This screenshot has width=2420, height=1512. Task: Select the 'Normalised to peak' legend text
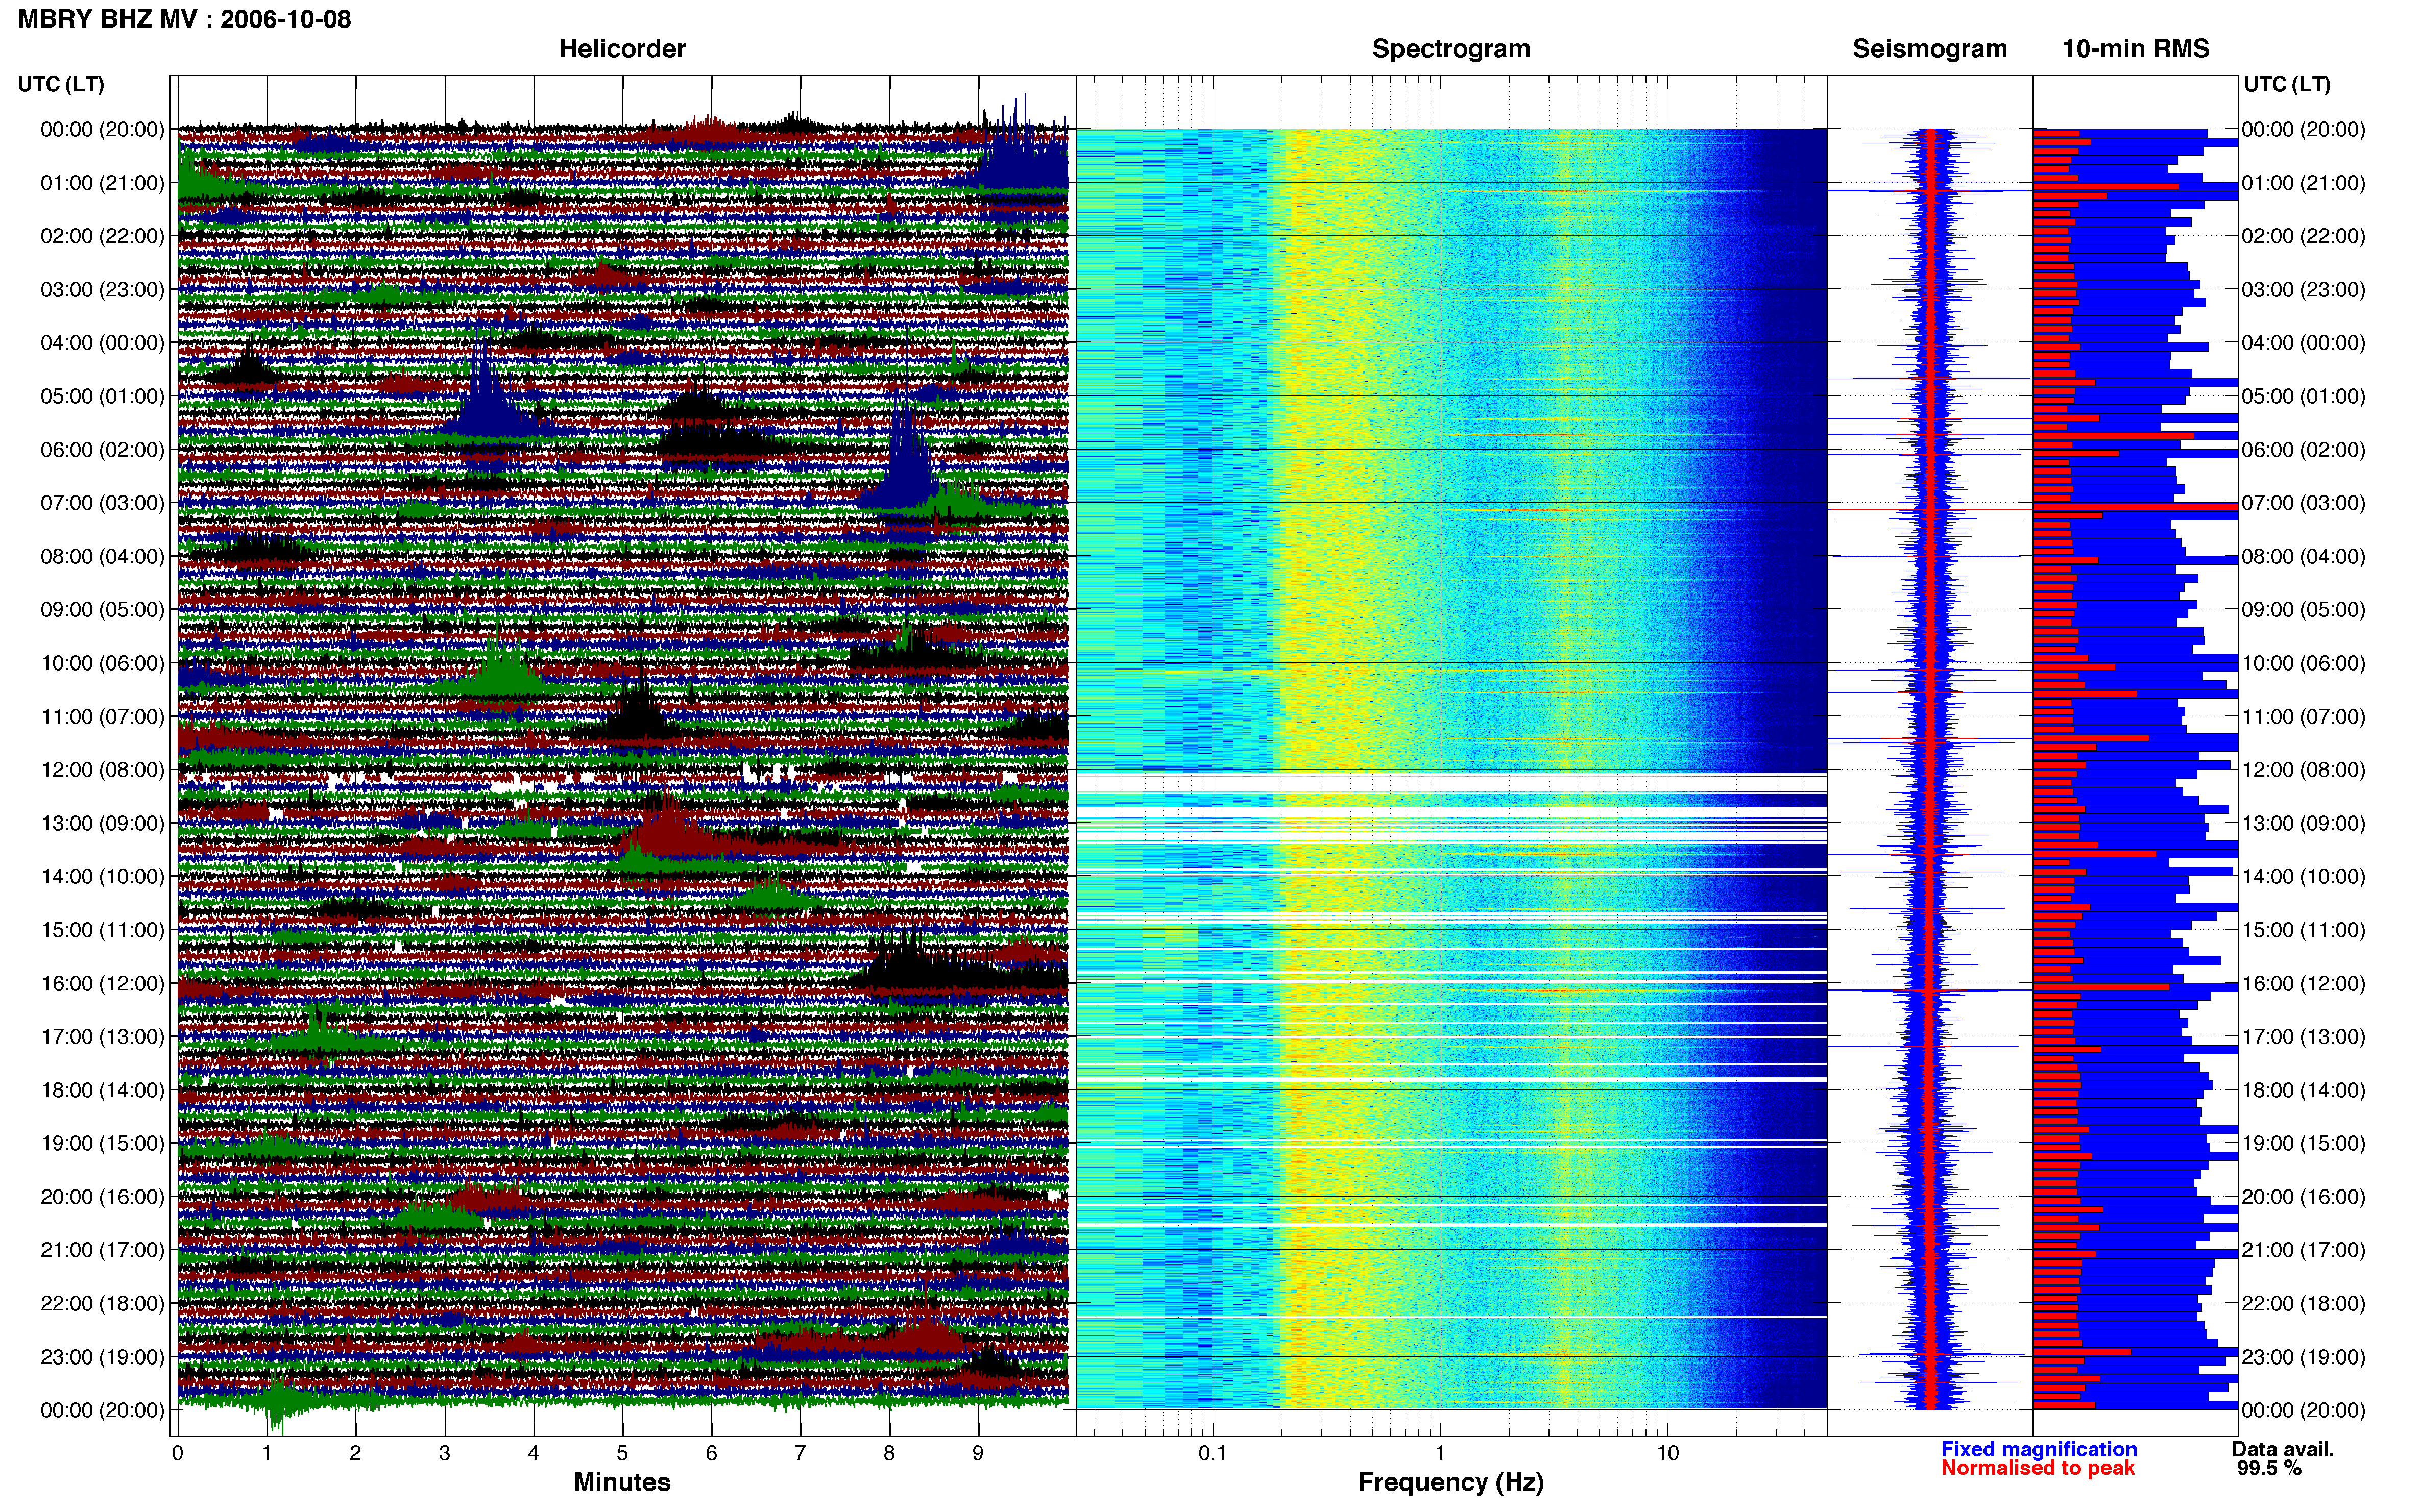2038,1468
